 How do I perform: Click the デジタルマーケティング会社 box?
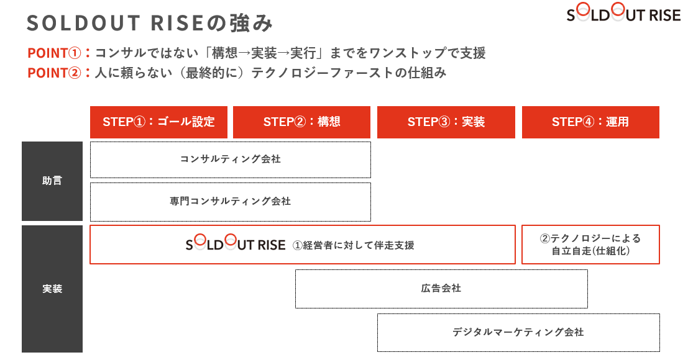click(518, 333)
